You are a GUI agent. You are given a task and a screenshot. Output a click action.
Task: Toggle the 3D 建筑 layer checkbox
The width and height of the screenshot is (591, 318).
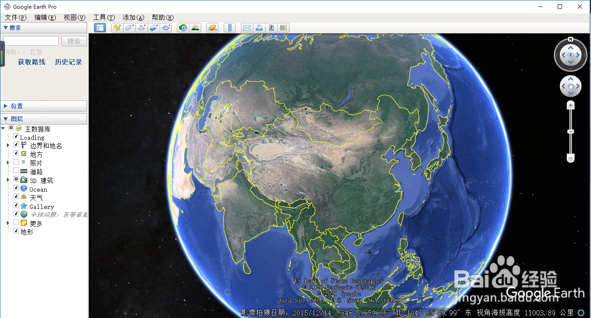(16, 179)
